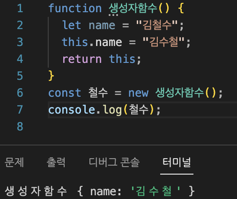Click function name 생성자함수 on line 1
Image resolution: width=237 pixels, height=199 pixels.
pyautogui.click(x=133, y=8)
